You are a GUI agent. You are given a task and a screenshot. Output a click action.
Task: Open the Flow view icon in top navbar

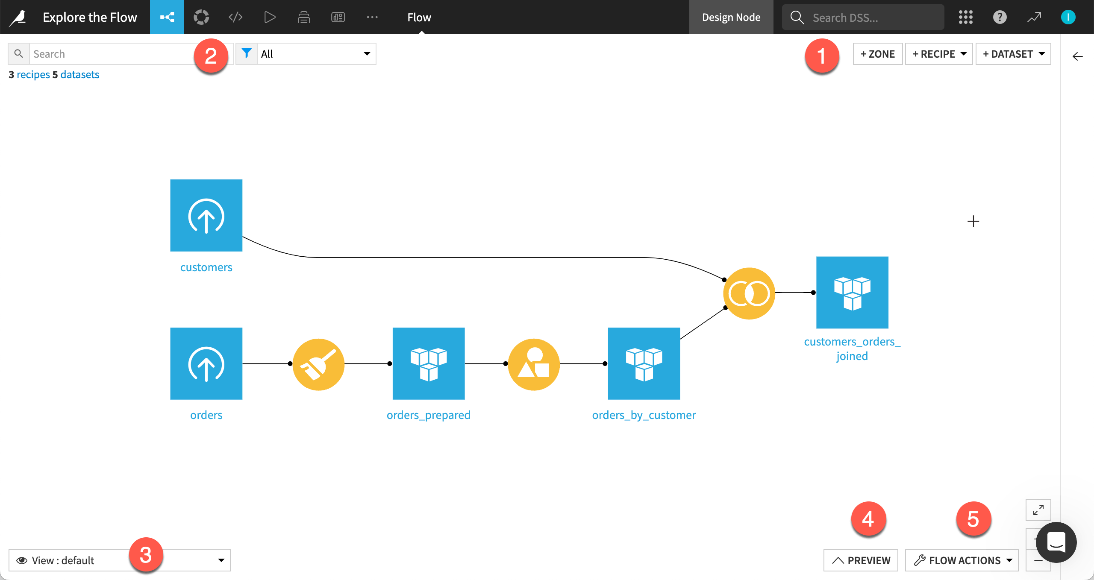[x=167, y=17]
